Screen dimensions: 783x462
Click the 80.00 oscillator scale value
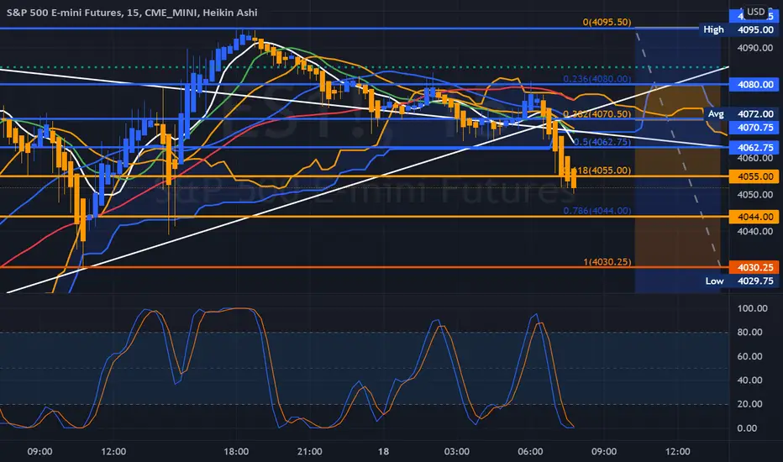pyautogui.click(x=750, y=332)
